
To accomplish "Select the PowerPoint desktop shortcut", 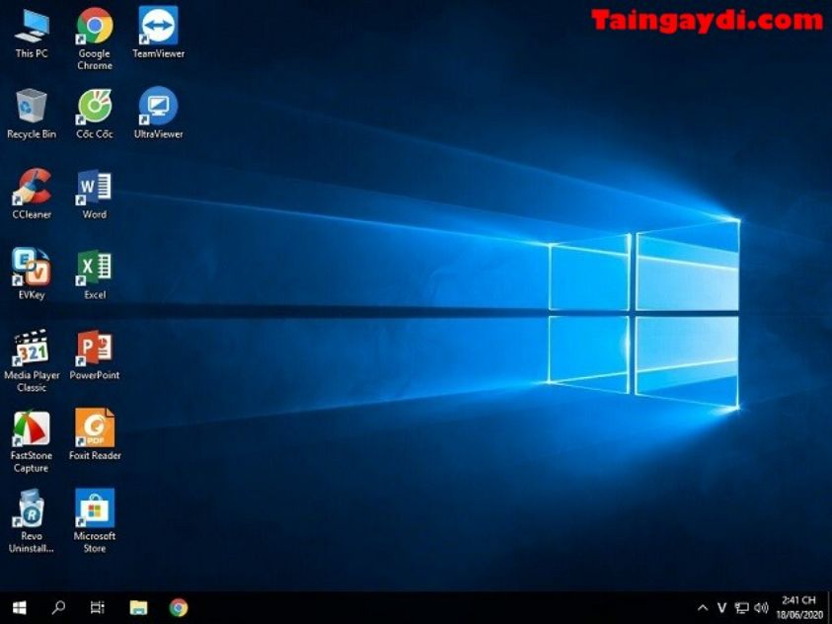I will (x=95, y=355).
